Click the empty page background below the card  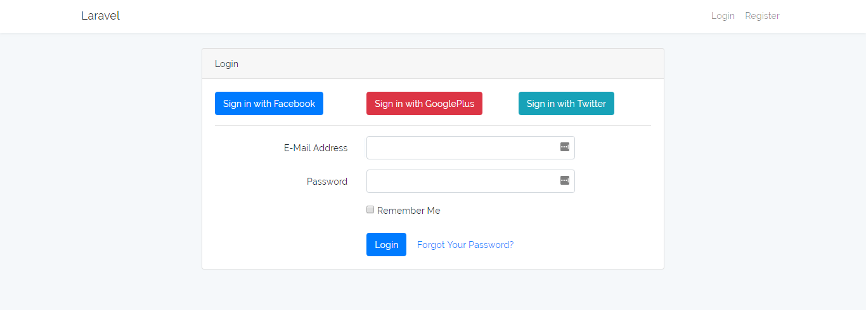433,290
